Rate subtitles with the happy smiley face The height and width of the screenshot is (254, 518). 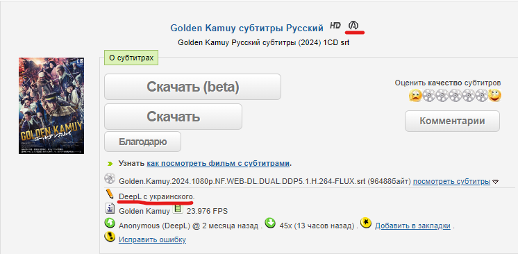pyautogui.click(x=494, y=96)
